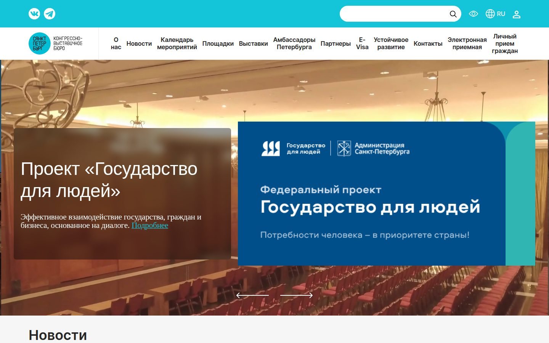Open the VK social network icon
Viewport: 549px width, 343px height.
point(34,14)
